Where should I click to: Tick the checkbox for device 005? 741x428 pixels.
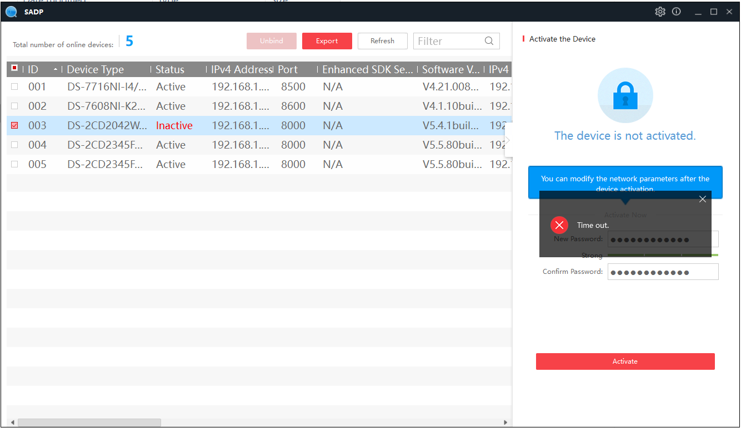pyautogui.click(x=14, y=164)
